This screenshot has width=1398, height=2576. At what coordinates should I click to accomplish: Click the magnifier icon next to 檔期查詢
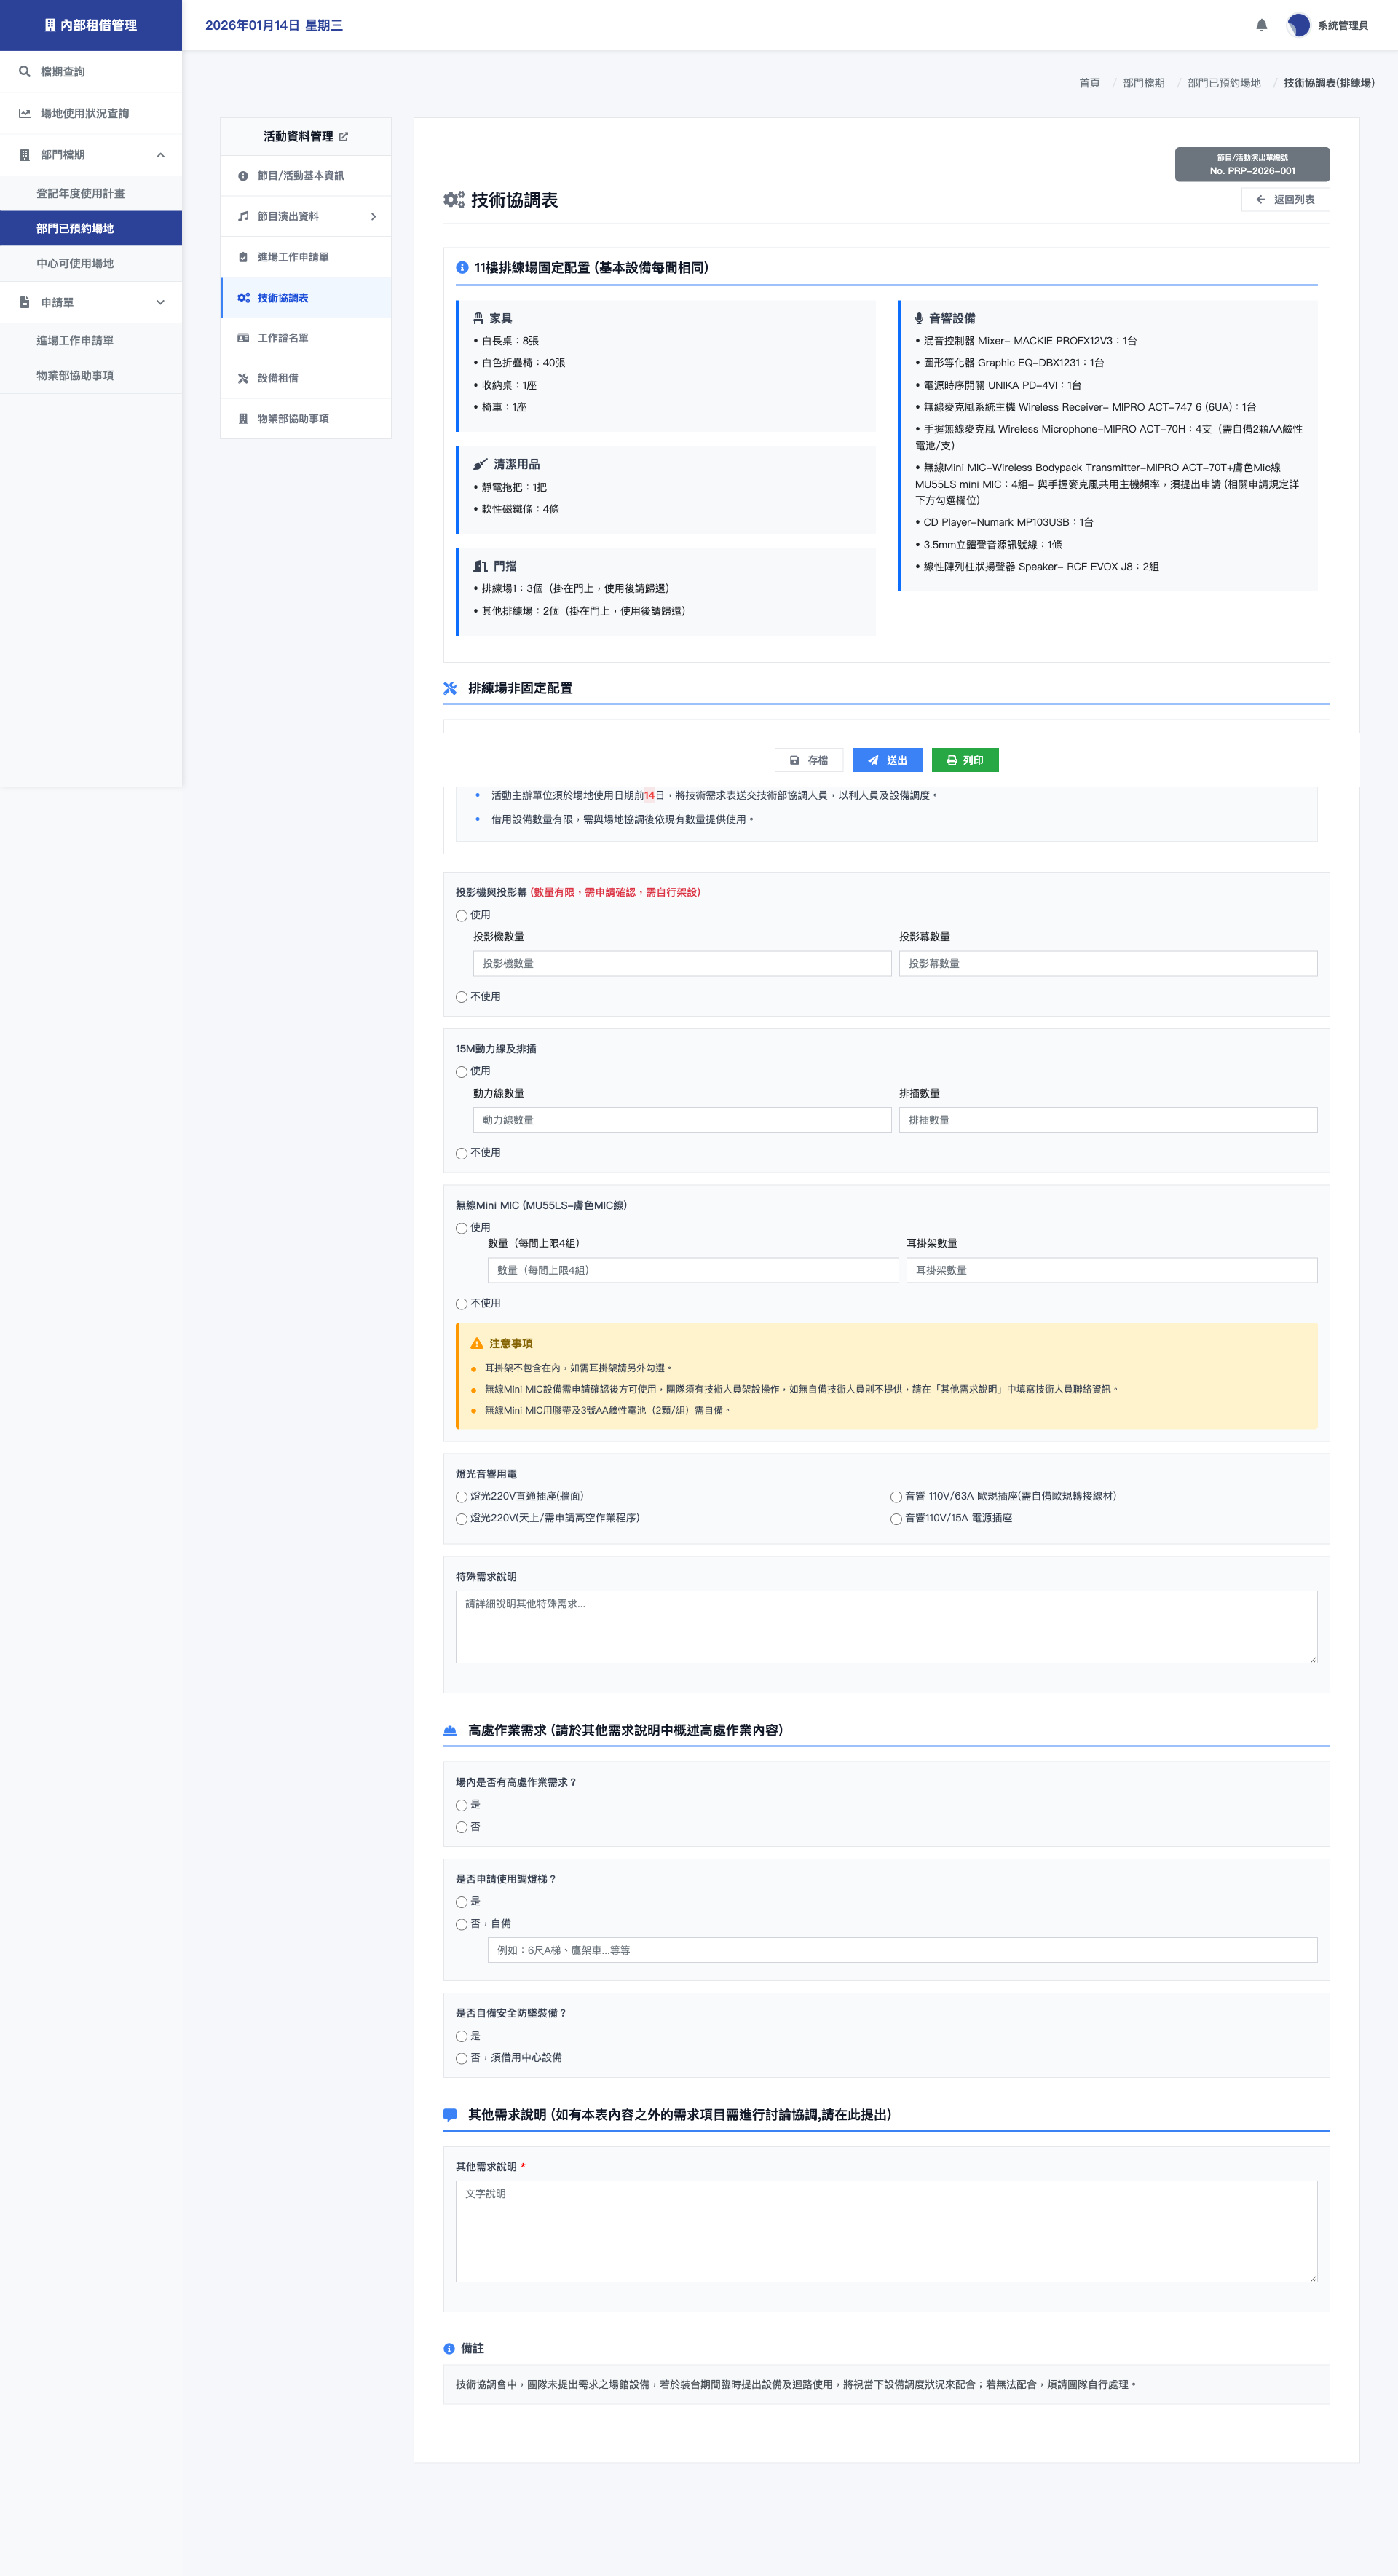[x=25, y=72]
